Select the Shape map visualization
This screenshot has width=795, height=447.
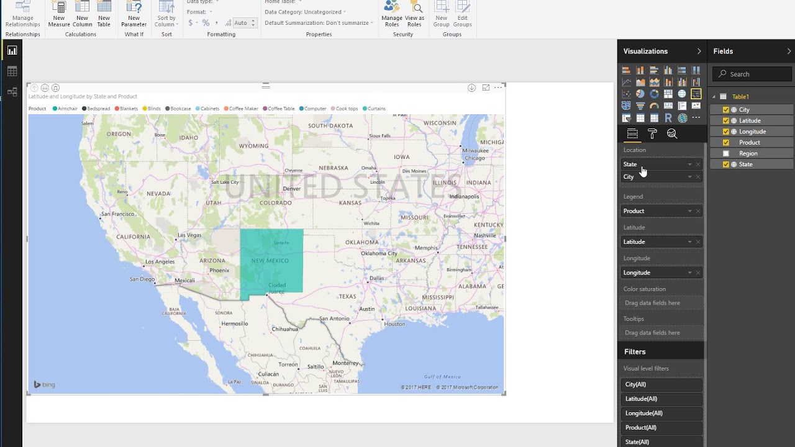click(626, 106)
